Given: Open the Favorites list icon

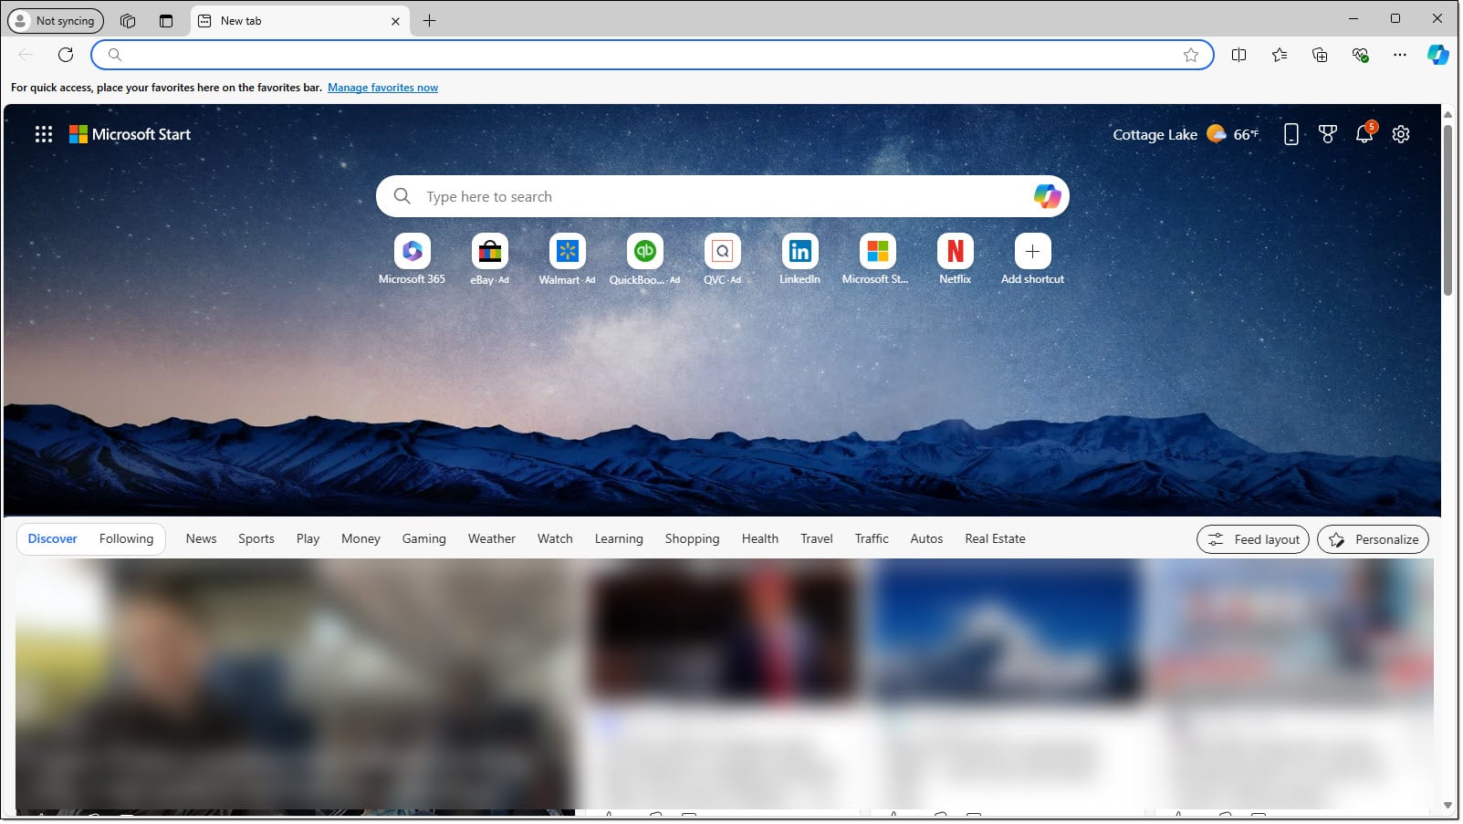Looking at the screenshot, I should click(1280, 55).
